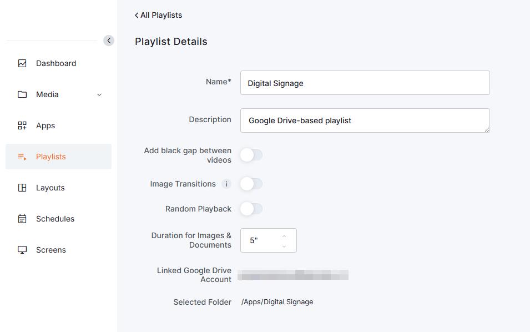Go to Screens in sidebar menu
Viewport: 530px width, 332px height.
[51, 250]
